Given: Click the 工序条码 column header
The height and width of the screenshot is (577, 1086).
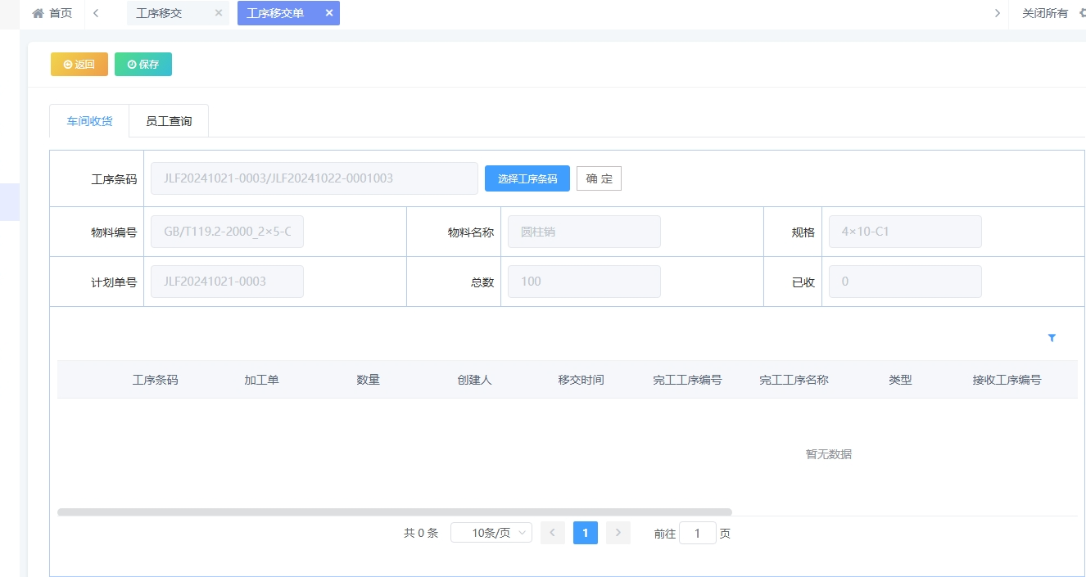Looking at the screenshot, I should (x=156, y=380).
